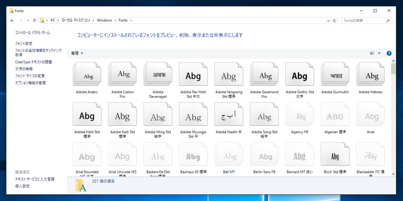Click the search magnifier icon
403x201 pixels.
(388, 21)
